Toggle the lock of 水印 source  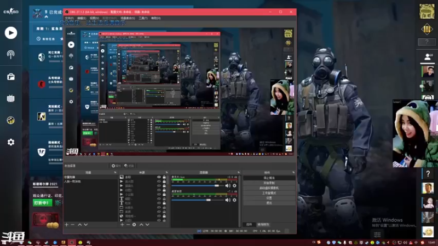click(164, 177)
